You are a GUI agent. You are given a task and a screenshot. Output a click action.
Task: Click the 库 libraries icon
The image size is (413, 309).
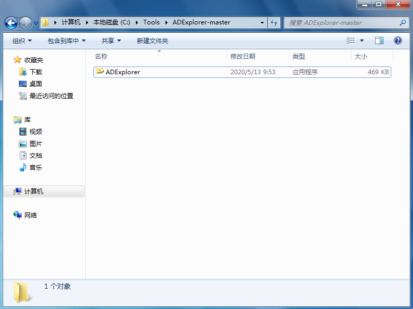[18, 120]
